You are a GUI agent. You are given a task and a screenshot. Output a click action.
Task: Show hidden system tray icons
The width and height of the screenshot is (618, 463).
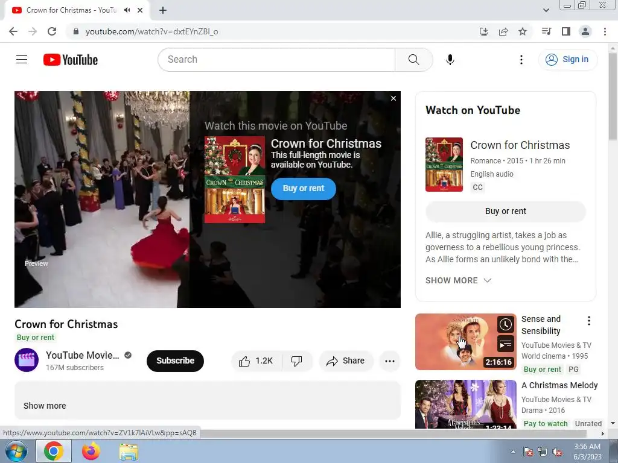[x=513, y=452]
